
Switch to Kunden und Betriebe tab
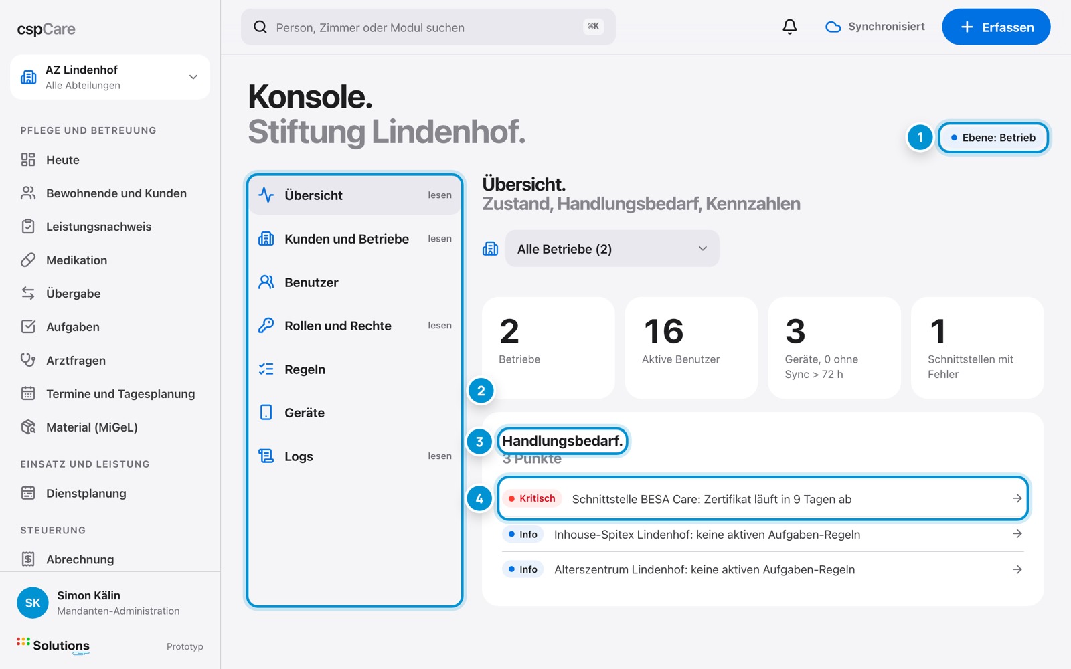355,238
